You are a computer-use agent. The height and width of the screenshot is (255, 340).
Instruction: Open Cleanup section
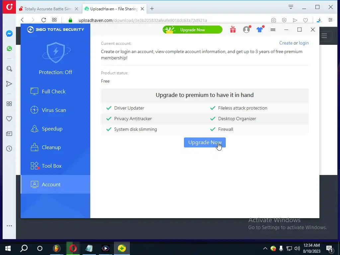(x=55, y=147)
